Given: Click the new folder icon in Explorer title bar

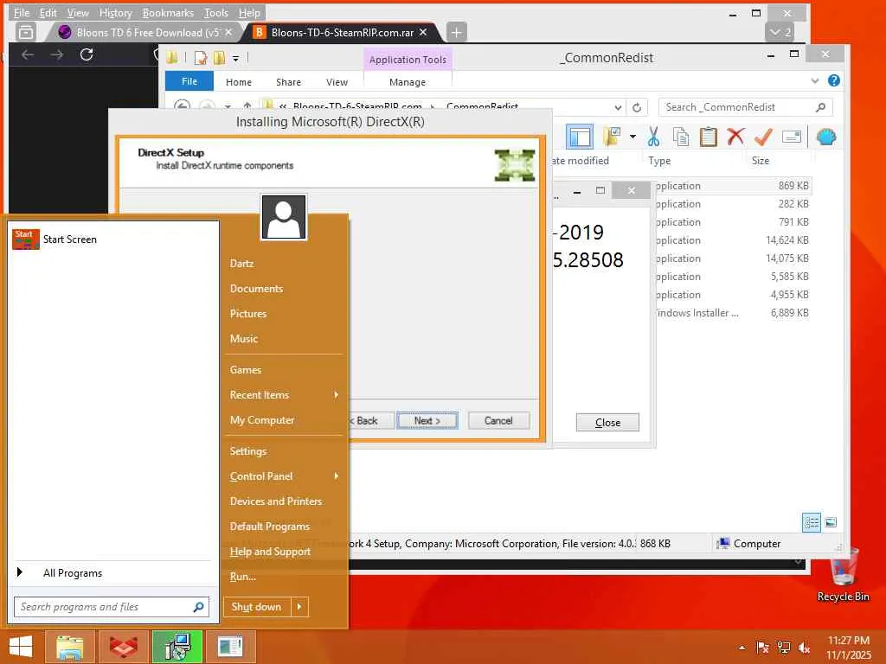Looking at the screenshot, I should (x=219, y=58).
